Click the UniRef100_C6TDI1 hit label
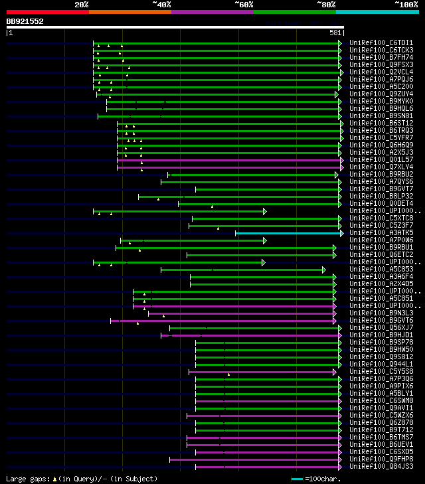Image resolution: width=425 pixels, height=484 pixels. pos(381,42)
